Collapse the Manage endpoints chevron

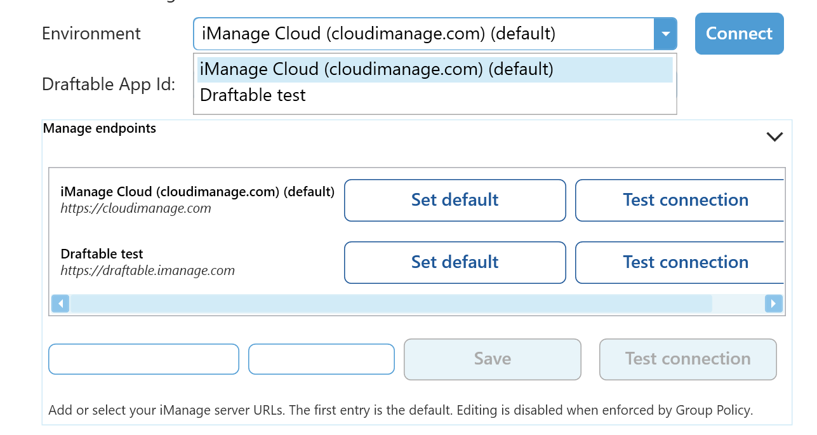pyautogui.click(x=774, y=137)
